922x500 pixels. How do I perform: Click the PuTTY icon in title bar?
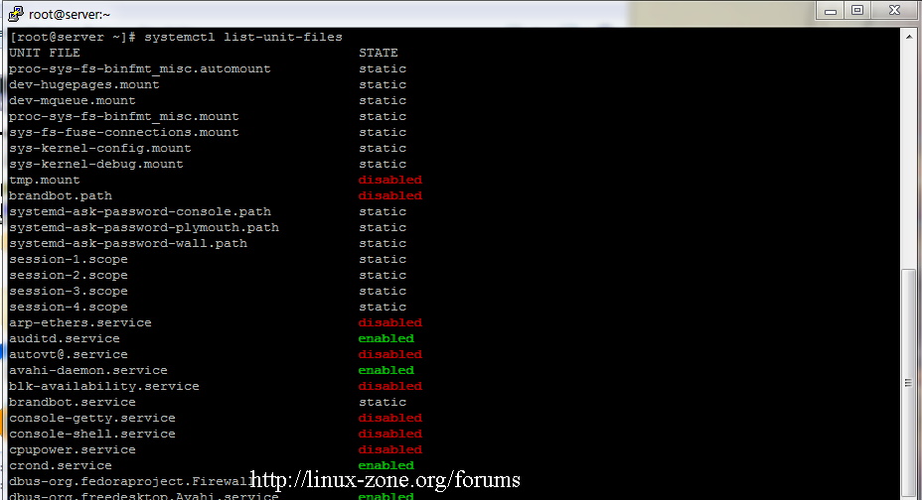(x=15, y=13)
